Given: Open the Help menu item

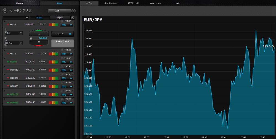Looking at the screenshot, I should (x=178, y=3).
